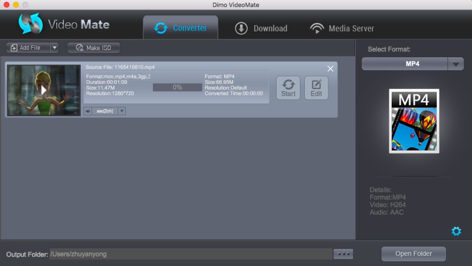Click the 'Video: H264' detail text
The image size is (472, 266).
tap(388, 205)
